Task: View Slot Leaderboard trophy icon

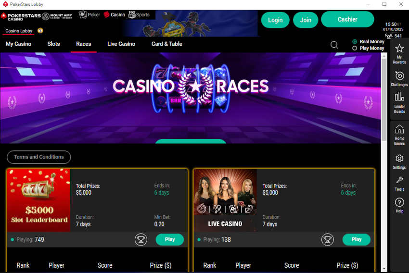Action: pyautogui.click(x=141, y=239)
